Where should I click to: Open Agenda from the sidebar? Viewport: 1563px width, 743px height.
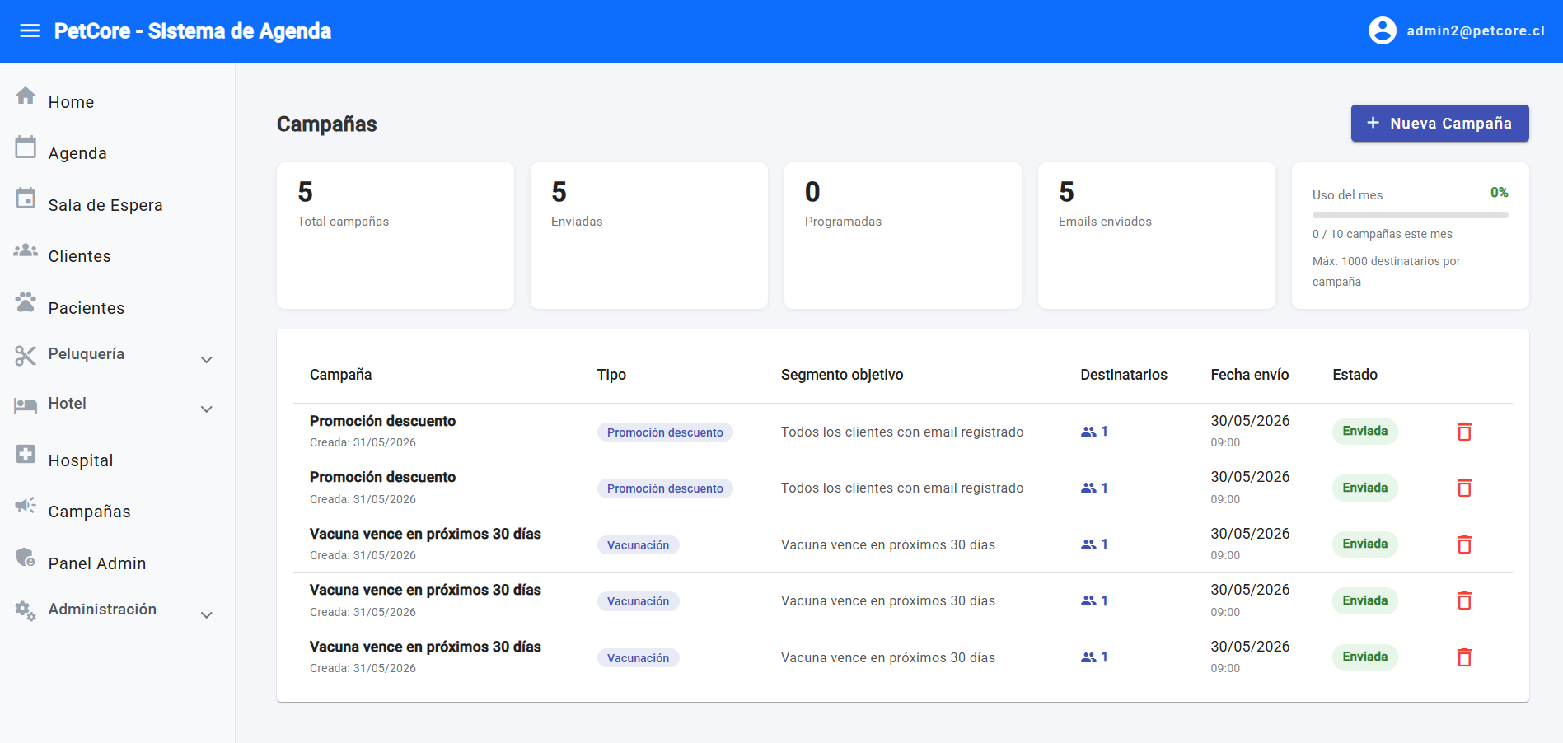pos(77,153)
